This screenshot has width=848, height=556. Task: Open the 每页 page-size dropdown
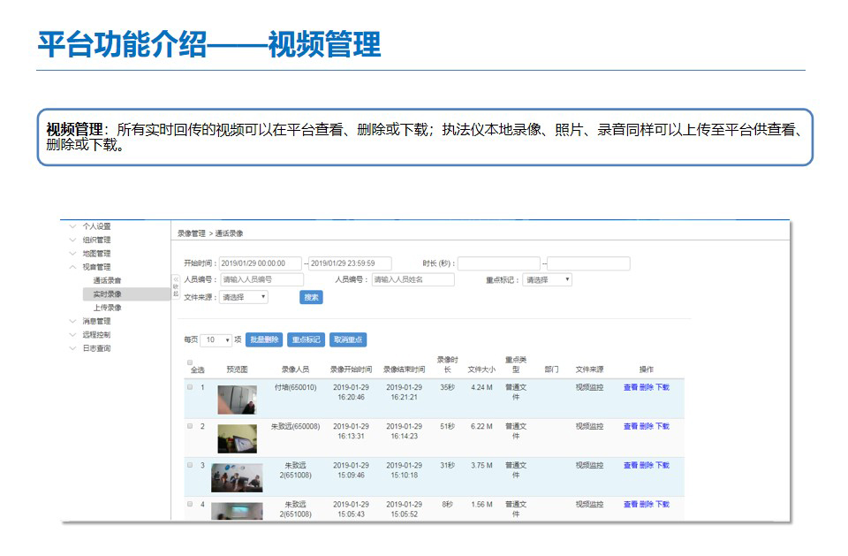(x=216, y=340)
